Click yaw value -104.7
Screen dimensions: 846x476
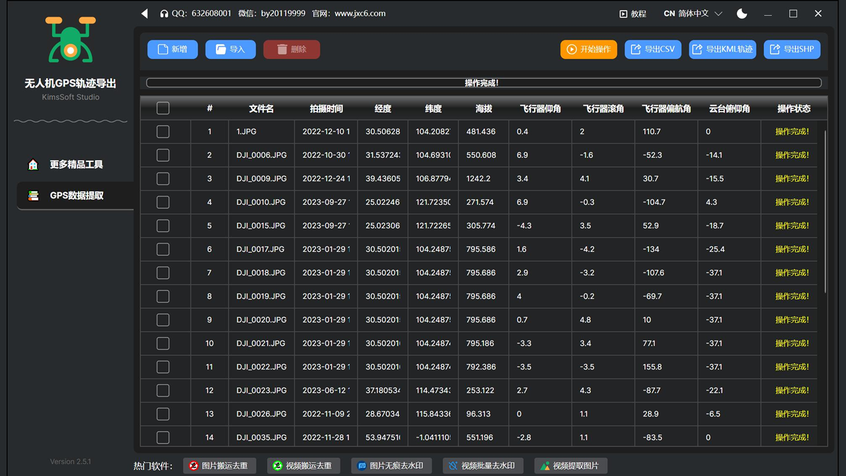point(654,202)
